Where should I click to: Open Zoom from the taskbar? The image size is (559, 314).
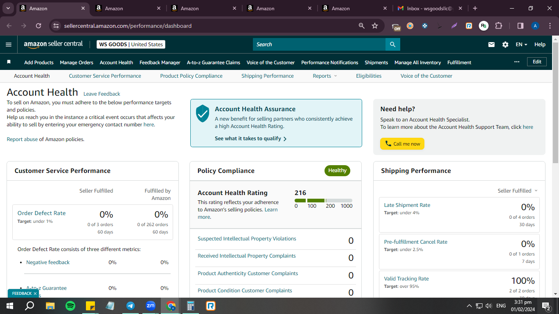(x=151, y=305)
